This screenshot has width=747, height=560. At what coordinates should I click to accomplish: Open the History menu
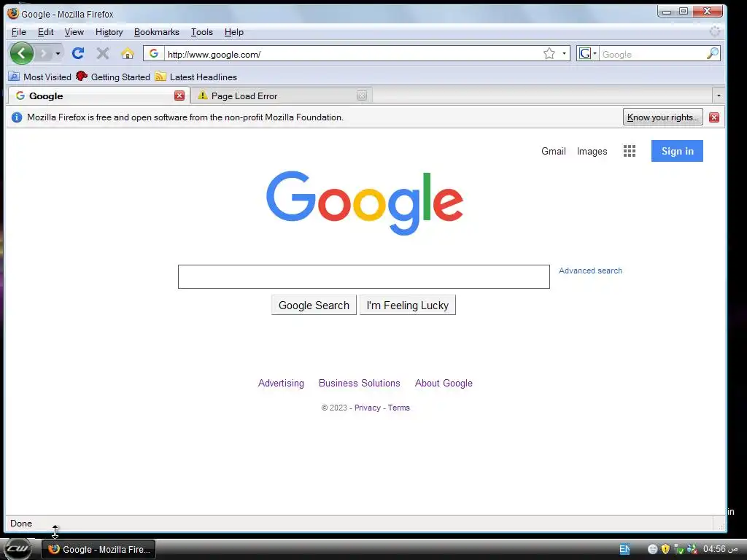(109, 32)
